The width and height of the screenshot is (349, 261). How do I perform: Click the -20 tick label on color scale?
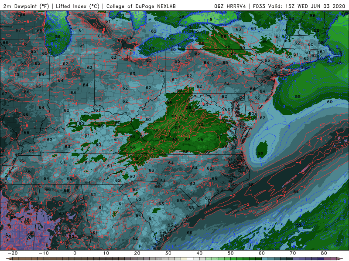pos(13,253)
